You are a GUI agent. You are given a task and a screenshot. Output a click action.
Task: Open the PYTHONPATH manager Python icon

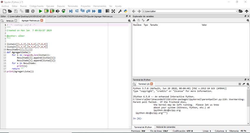(x=125, y=11)
